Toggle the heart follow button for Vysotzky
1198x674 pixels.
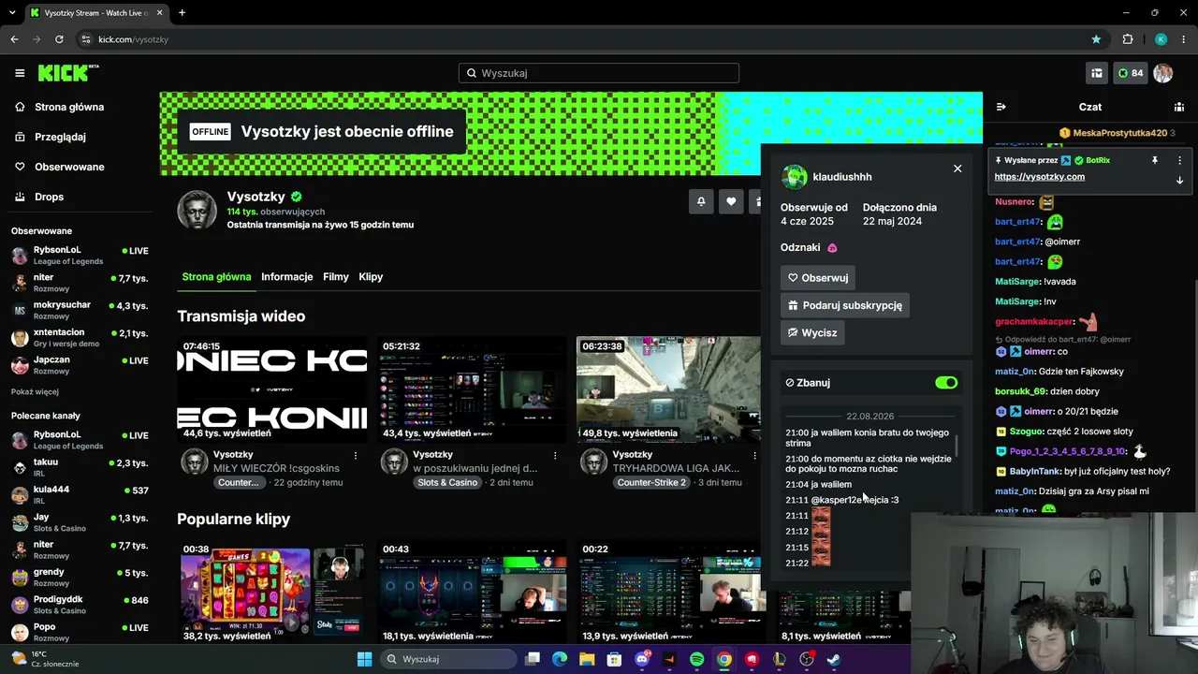click(x=731, y=201)
